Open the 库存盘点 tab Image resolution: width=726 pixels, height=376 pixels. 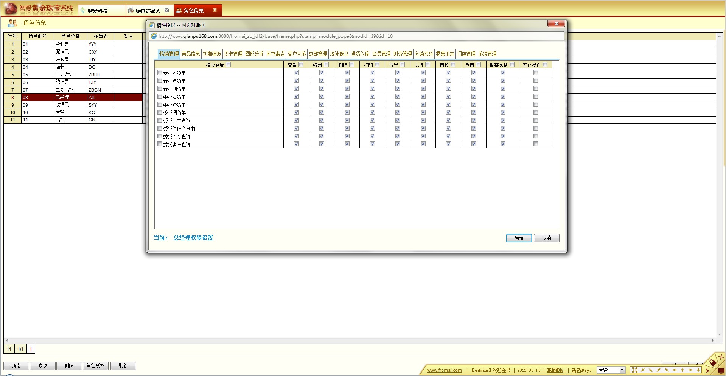tap(275, 54)
